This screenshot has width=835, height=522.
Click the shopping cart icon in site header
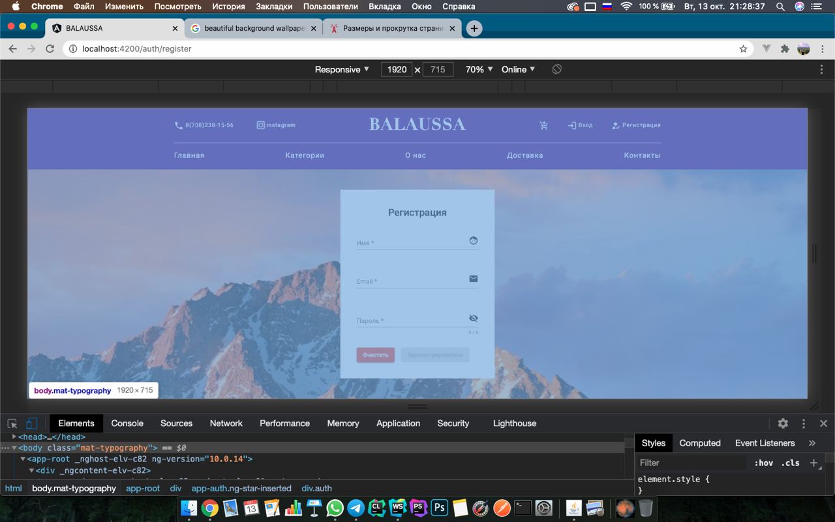click(x=543, y=125)
